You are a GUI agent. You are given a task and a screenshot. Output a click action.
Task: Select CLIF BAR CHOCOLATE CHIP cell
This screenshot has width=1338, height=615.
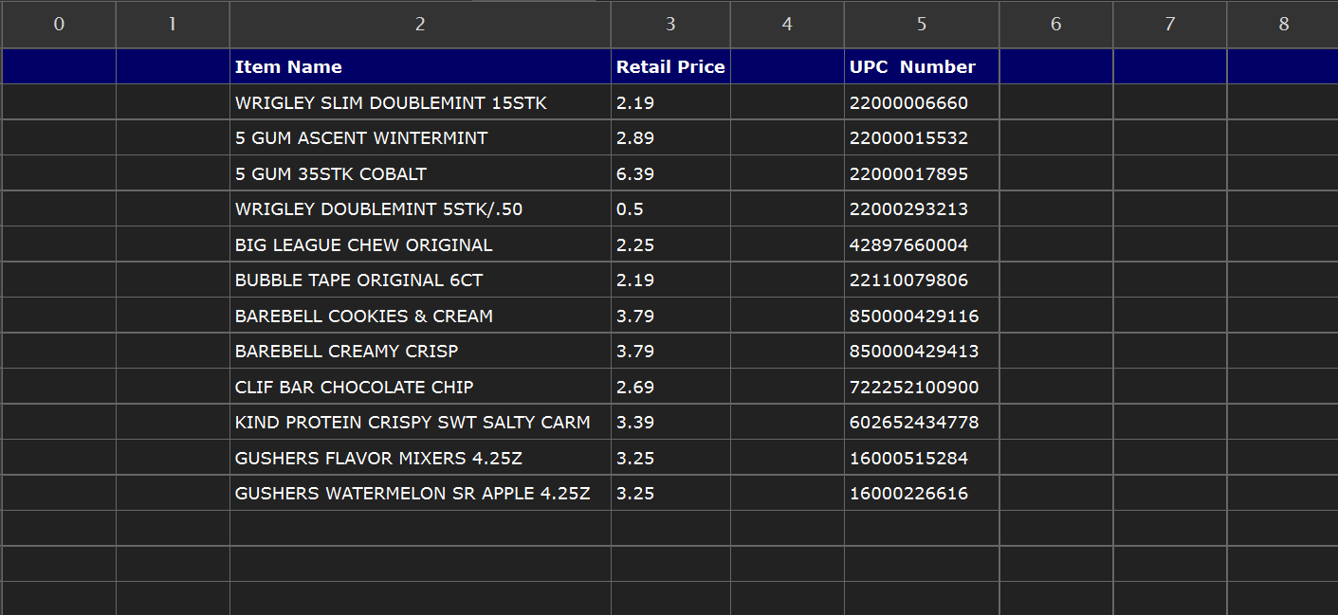[x=420, y=387]
